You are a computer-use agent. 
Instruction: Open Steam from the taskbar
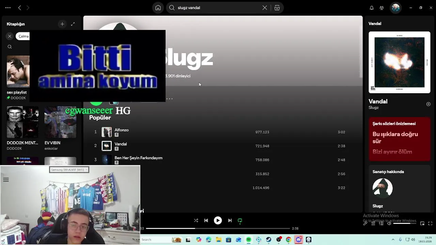tap(269, 240)
